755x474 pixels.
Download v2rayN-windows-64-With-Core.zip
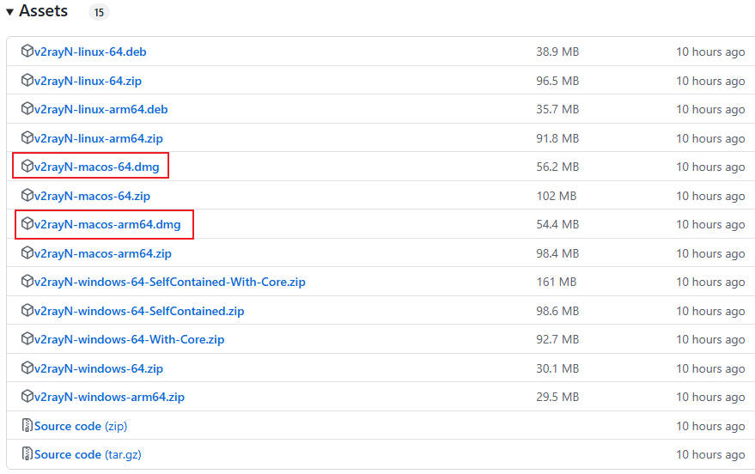pyautogui.click(x=129, y=340)
